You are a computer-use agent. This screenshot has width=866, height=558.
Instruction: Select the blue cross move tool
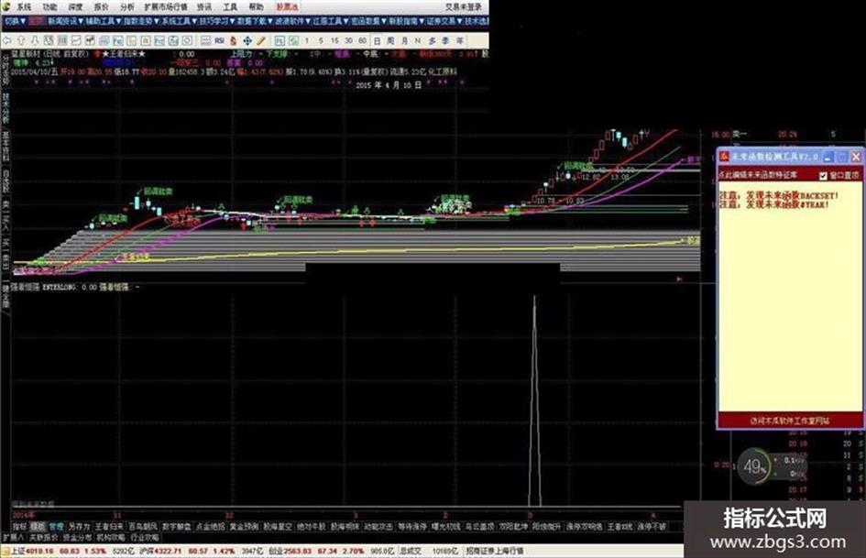pyautogui.click(x=247, y=41)
